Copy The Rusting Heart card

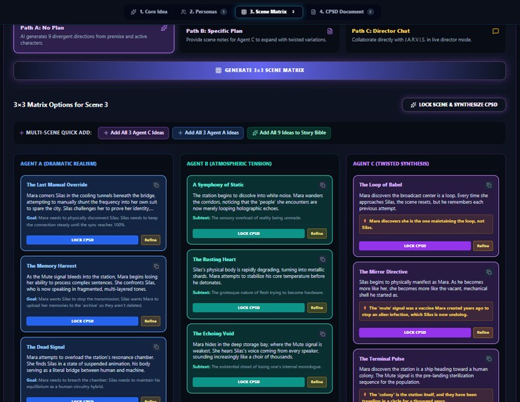pos(323,260)
